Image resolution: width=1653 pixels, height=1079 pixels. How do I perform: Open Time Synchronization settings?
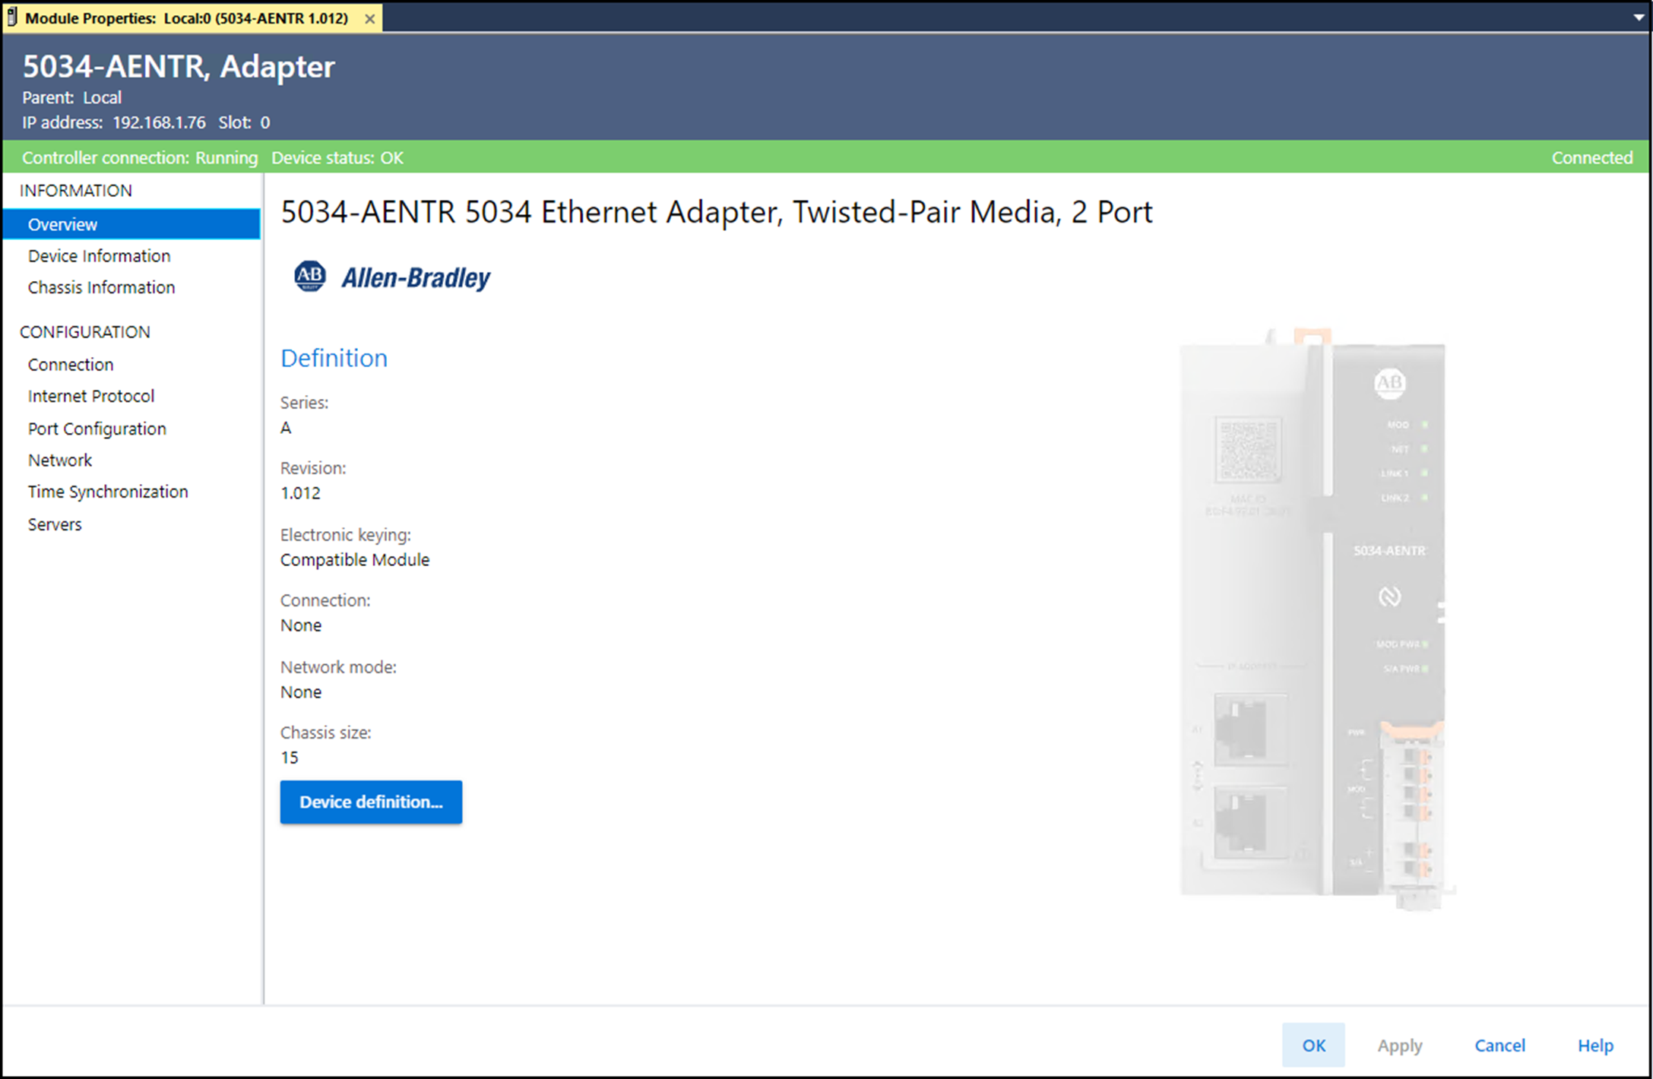107,492
